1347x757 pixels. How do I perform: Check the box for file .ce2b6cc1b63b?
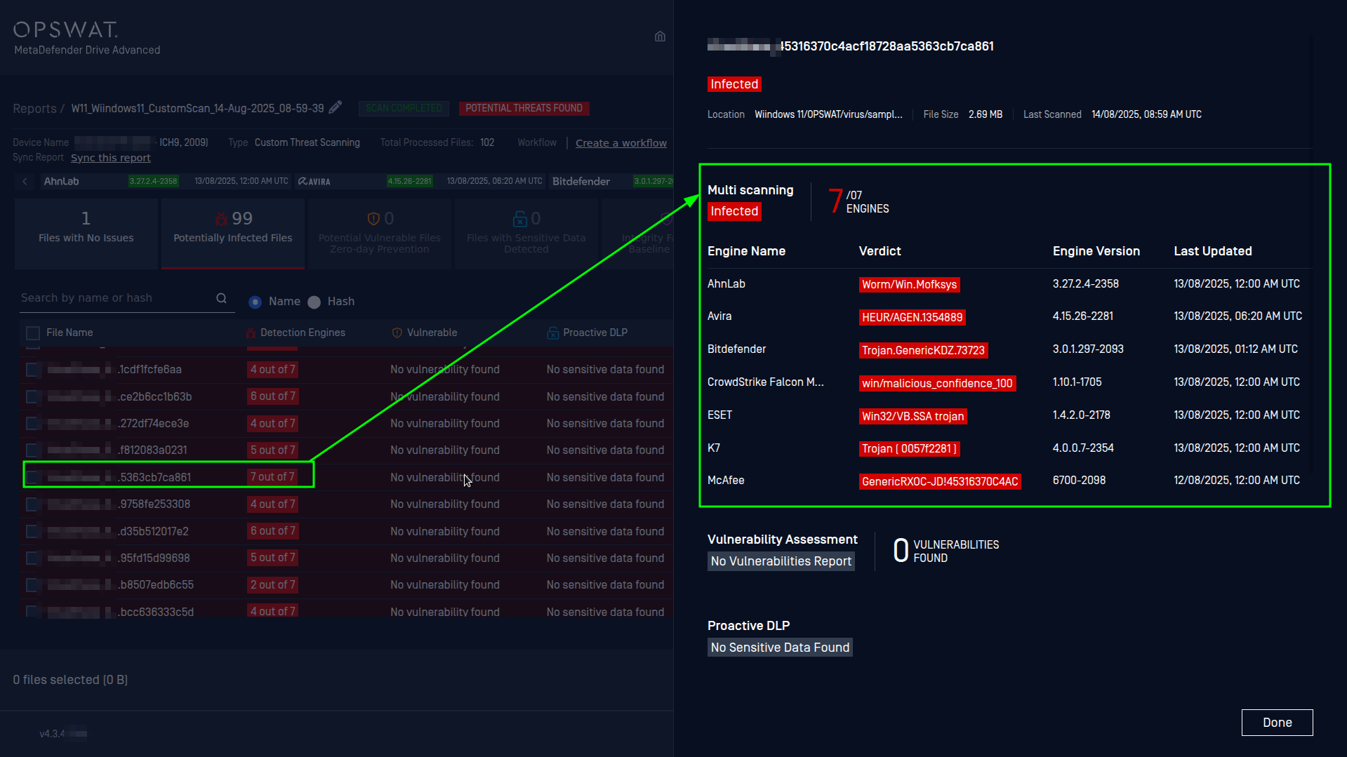coord(32,396)
